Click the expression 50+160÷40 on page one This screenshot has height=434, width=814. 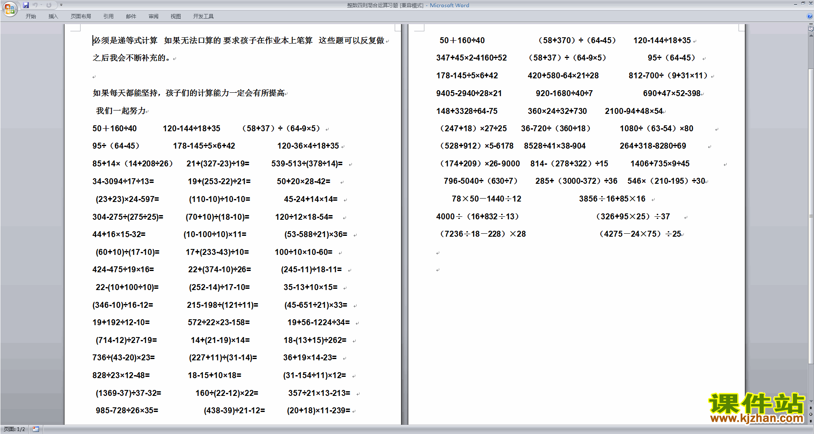pos(114,128)
